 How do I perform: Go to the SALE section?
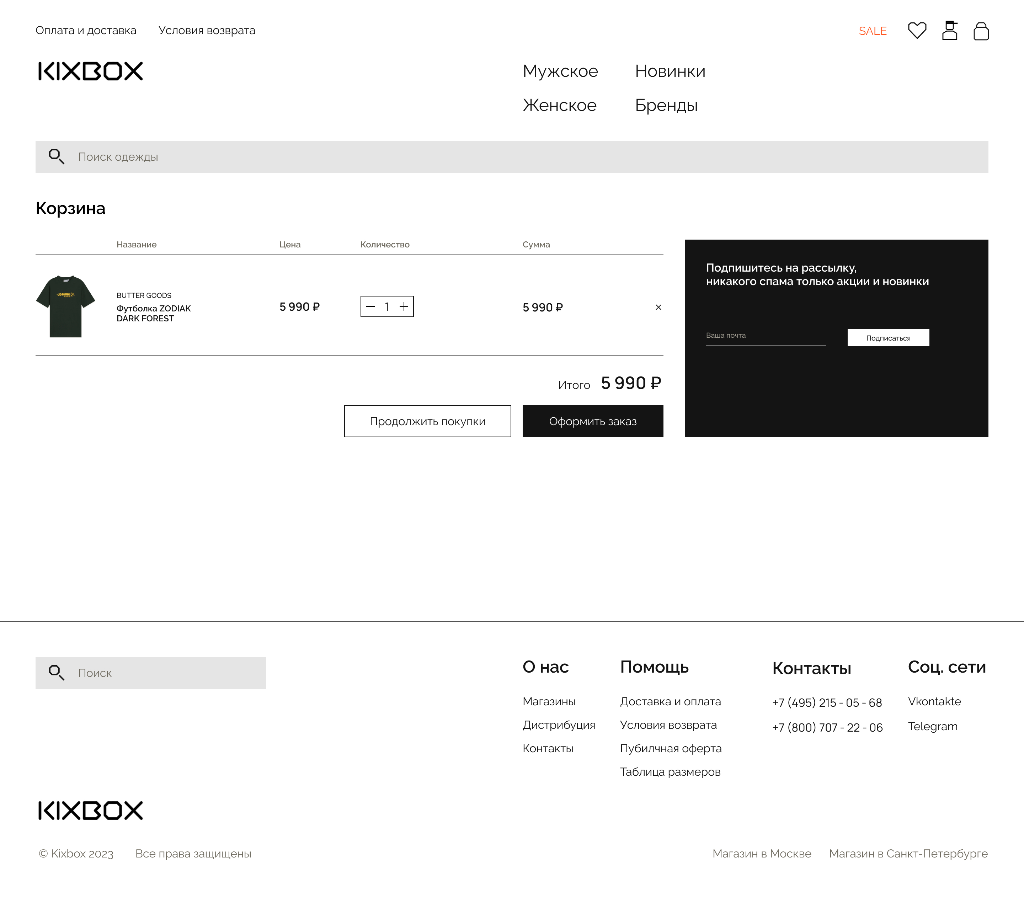pos(872,31)
